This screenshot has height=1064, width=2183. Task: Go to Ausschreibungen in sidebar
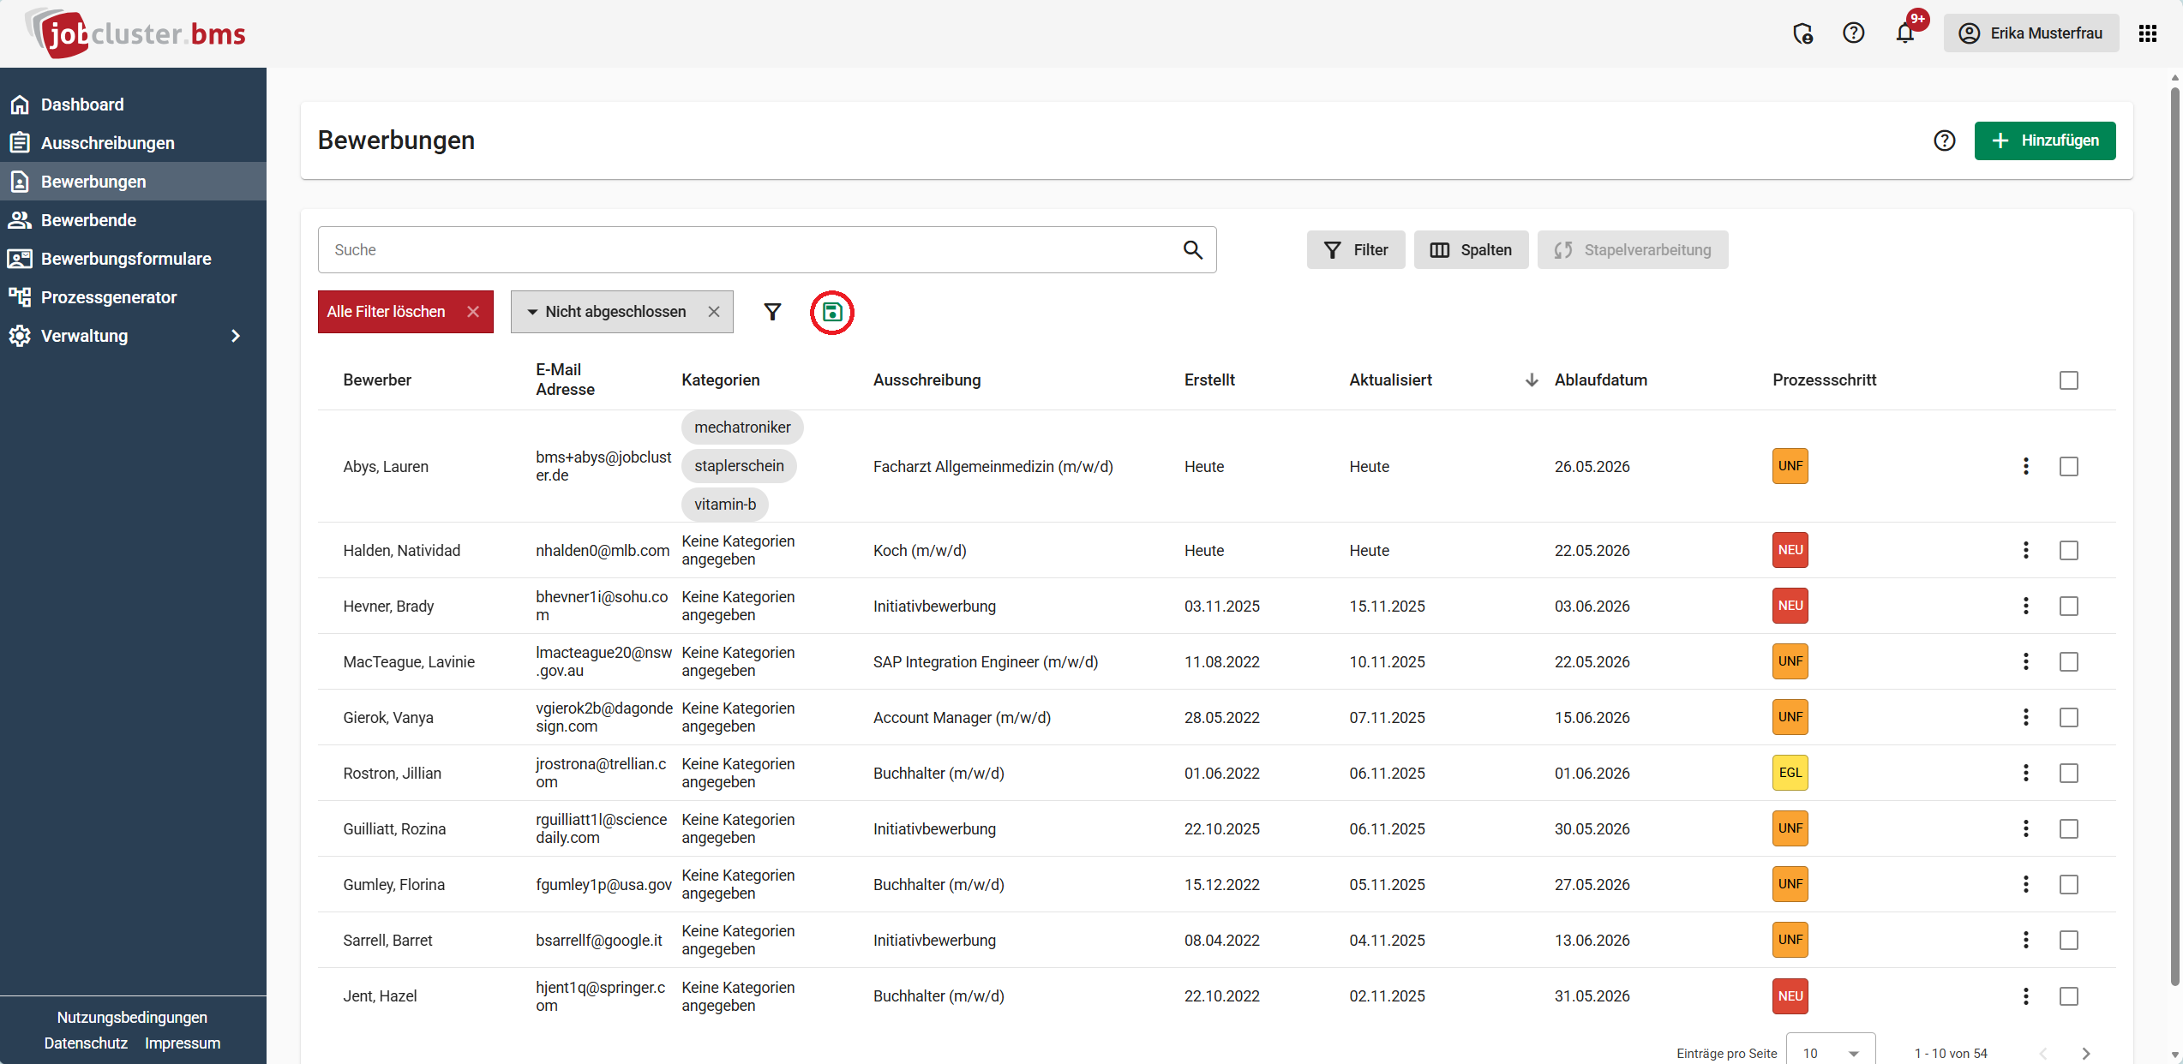pyautogui.click(x=107, y=143)
